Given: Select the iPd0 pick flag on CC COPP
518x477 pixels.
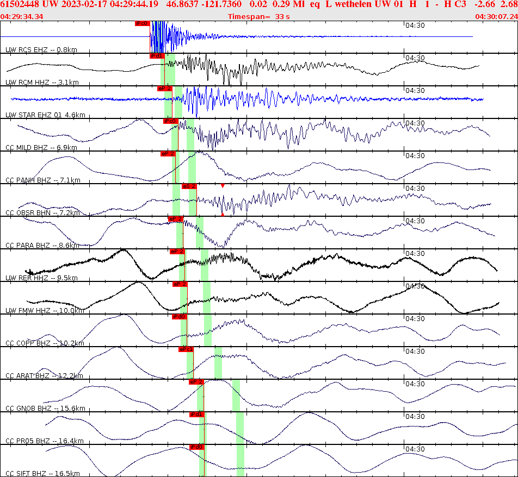Looking at the screenshot, I should [178, 317].
